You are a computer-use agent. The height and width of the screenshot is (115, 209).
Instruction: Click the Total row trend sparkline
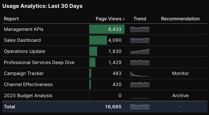(x=140, y=107)
